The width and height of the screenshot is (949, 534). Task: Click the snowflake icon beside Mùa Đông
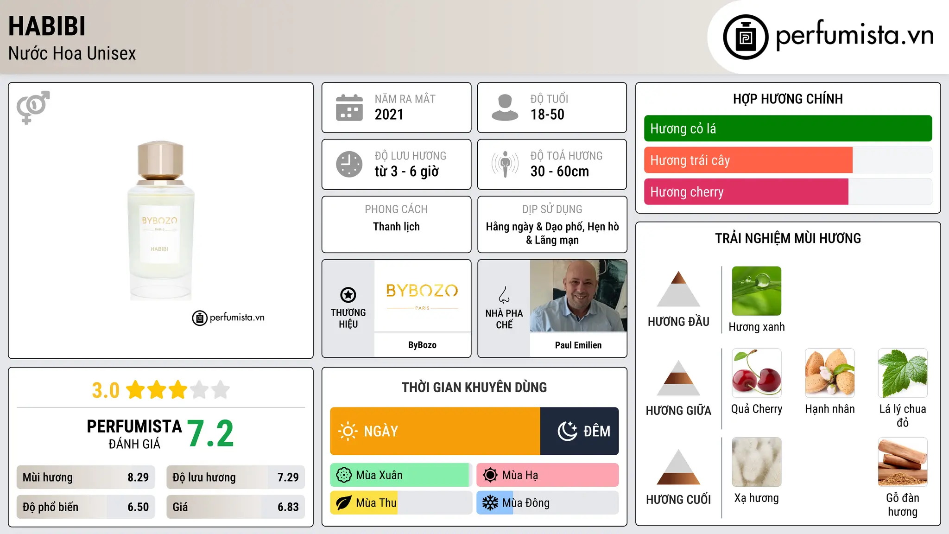[x=490, y=503]
